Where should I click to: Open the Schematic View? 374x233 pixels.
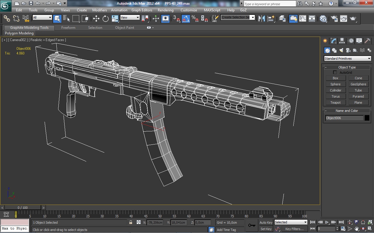(312, 18)
